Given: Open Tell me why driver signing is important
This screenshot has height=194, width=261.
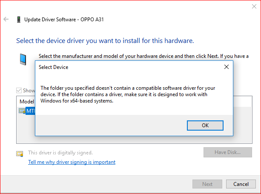Looking at the screenshot, I should [72, 162].
